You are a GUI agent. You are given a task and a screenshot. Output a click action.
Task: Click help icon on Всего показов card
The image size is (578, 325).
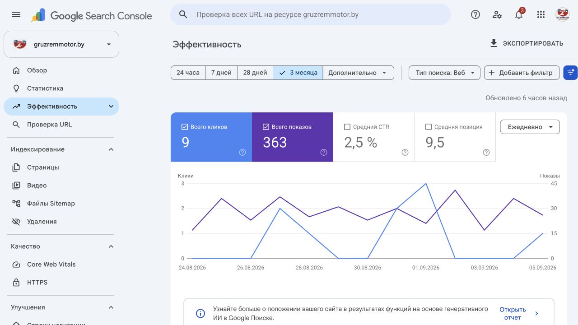(x=324, y=153)
